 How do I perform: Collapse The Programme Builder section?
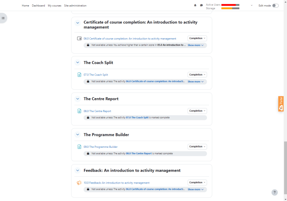[x=78, y=135]
